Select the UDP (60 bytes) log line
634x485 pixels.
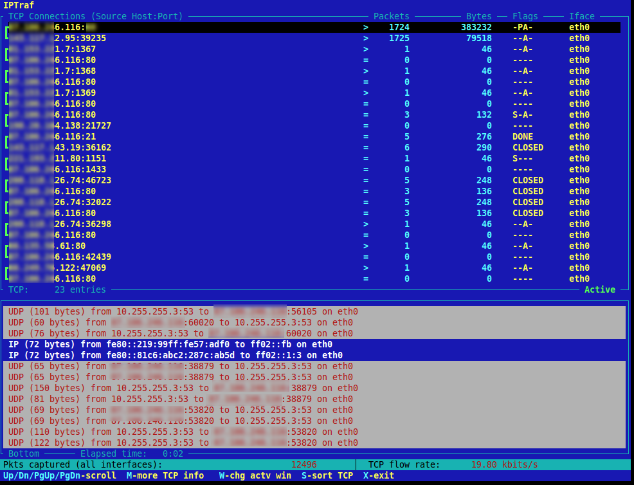click(x=314, y=322)
